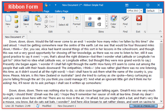The width and height of the screenshot is (166, 111).
Task: Click Line: 20 Position: 2149 status
Action: [x=18, y=106]
